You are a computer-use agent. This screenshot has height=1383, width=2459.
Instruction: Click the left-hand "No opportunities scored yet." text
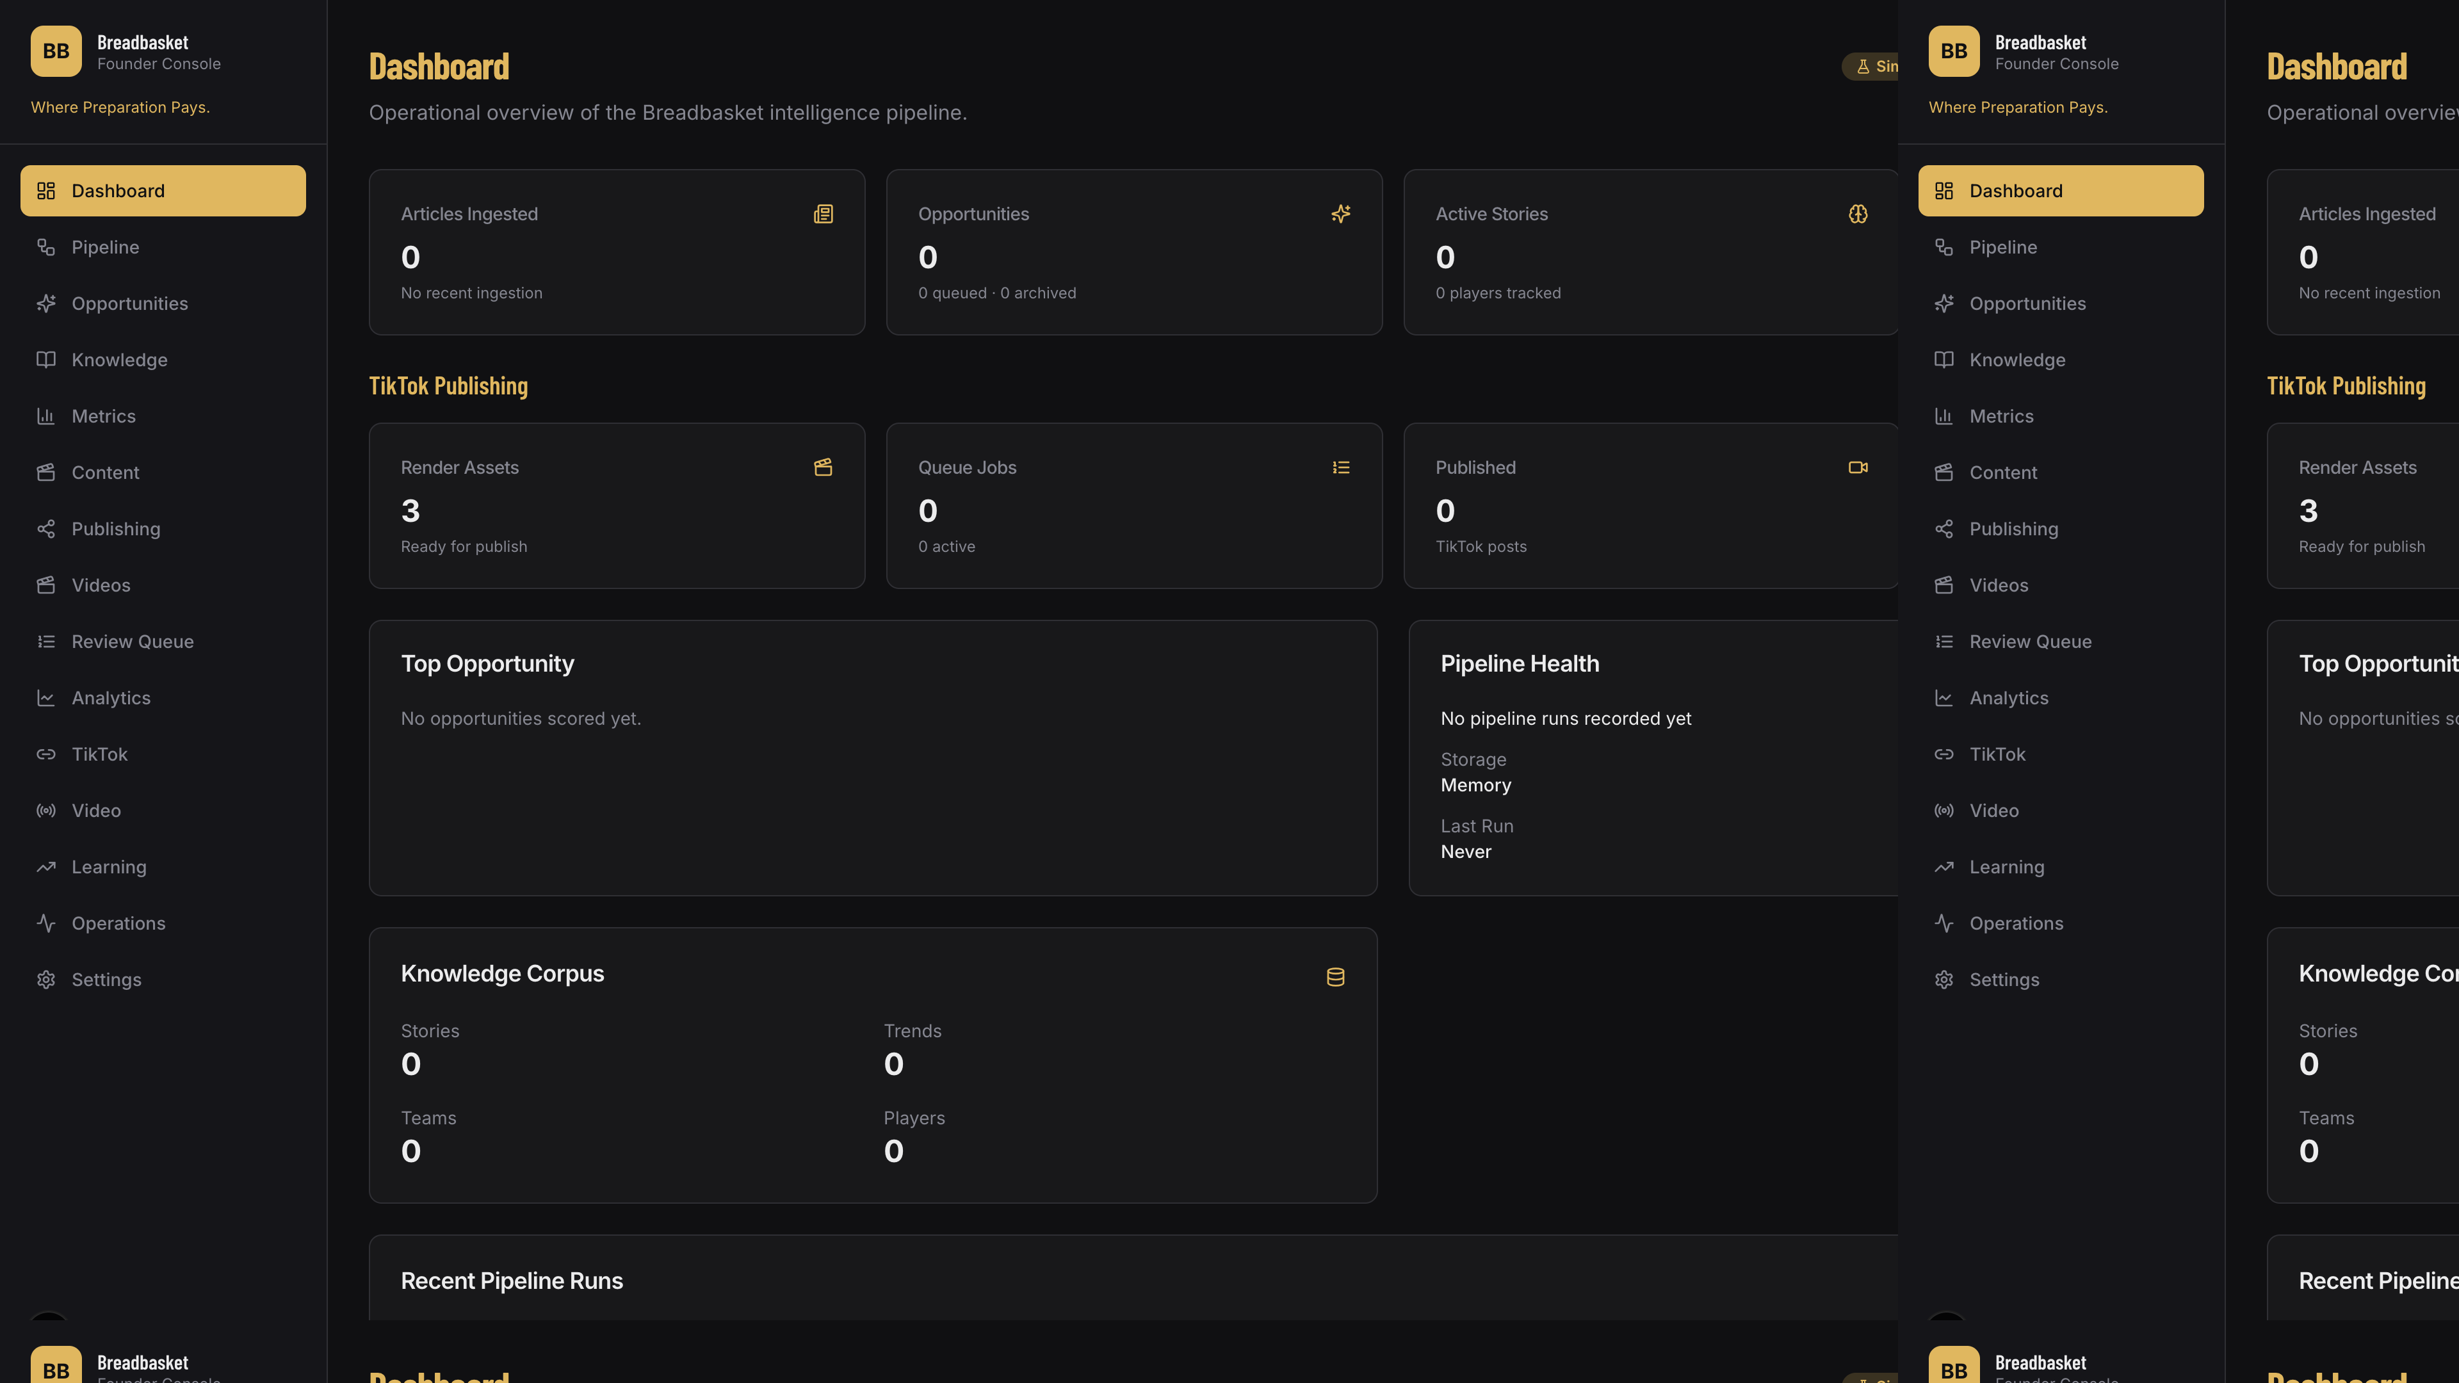pos(520,718)
